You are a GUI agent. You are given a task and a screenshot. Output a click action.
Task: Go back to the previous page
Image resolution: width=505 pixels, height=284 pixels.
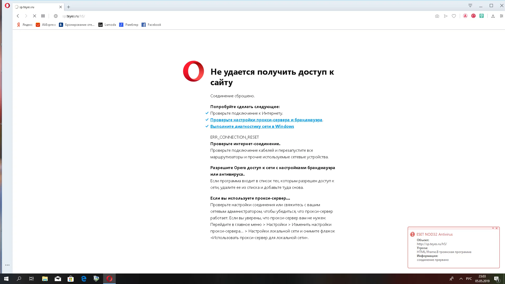click(x=18, y=16)
